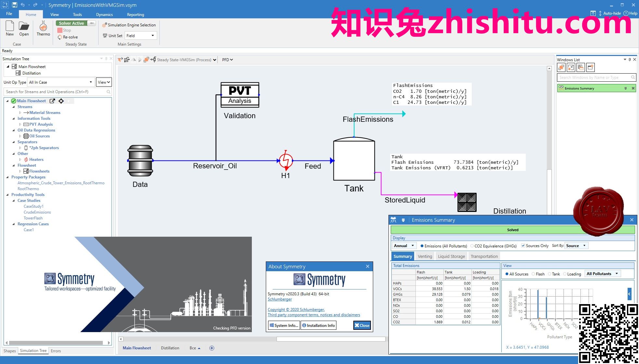The image size is (639, 364).
Task: Switch to the Tools ribbon tab
Action: pyautogui.click(x=77, y=15)
